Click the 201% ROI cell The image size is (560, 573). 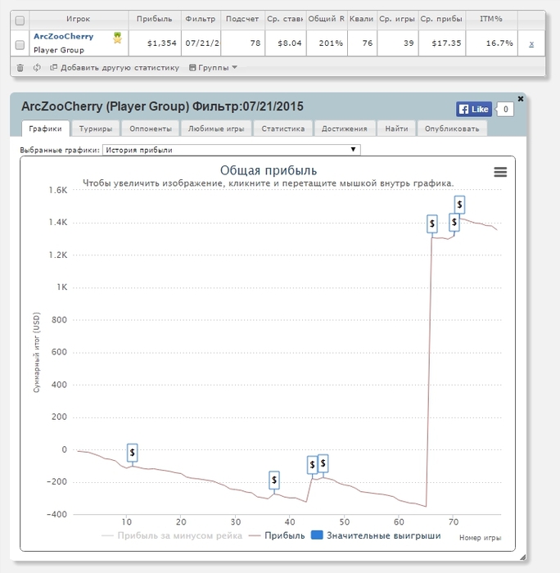327,43
